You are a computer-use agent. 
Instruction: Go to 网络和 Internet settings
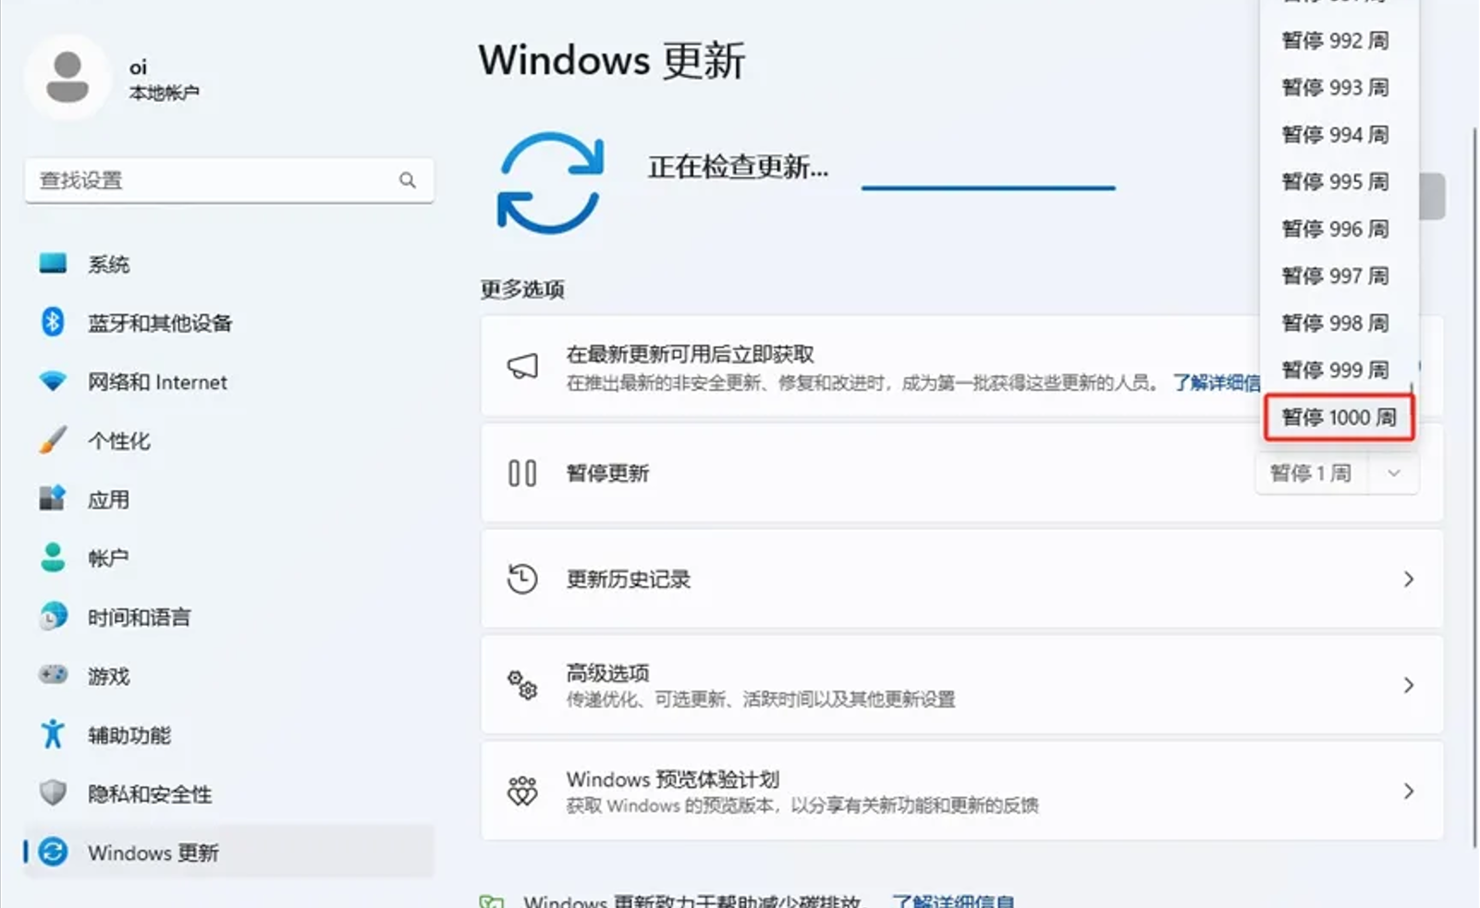tap(229, 382)
